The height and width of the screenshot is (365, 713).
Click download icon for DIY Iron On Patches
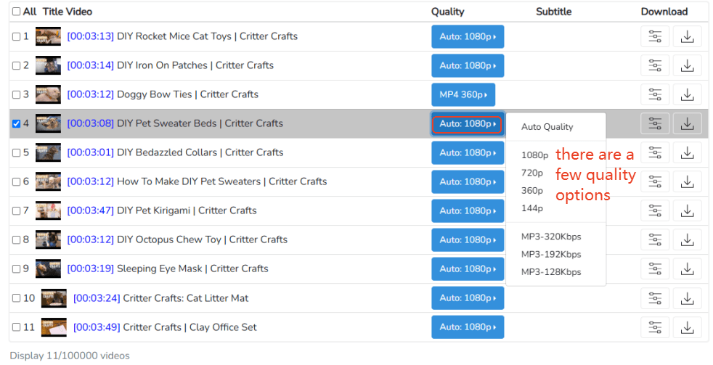[x=687, y=65]
